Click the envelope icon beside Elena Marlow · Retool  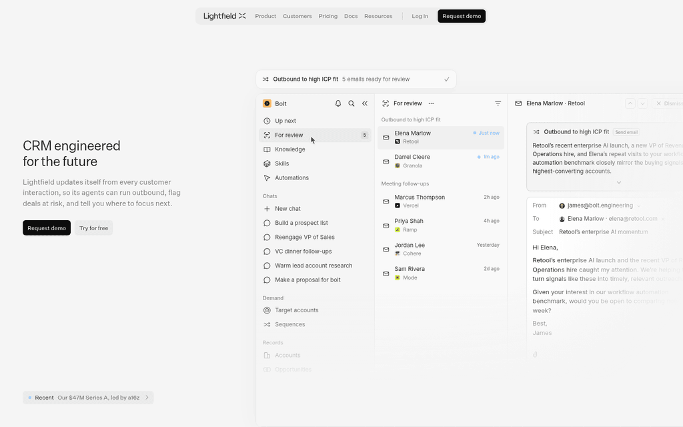[518, 103]
